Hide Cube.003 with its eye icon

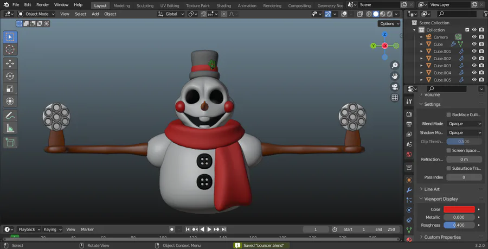click(x=474, y=66)
